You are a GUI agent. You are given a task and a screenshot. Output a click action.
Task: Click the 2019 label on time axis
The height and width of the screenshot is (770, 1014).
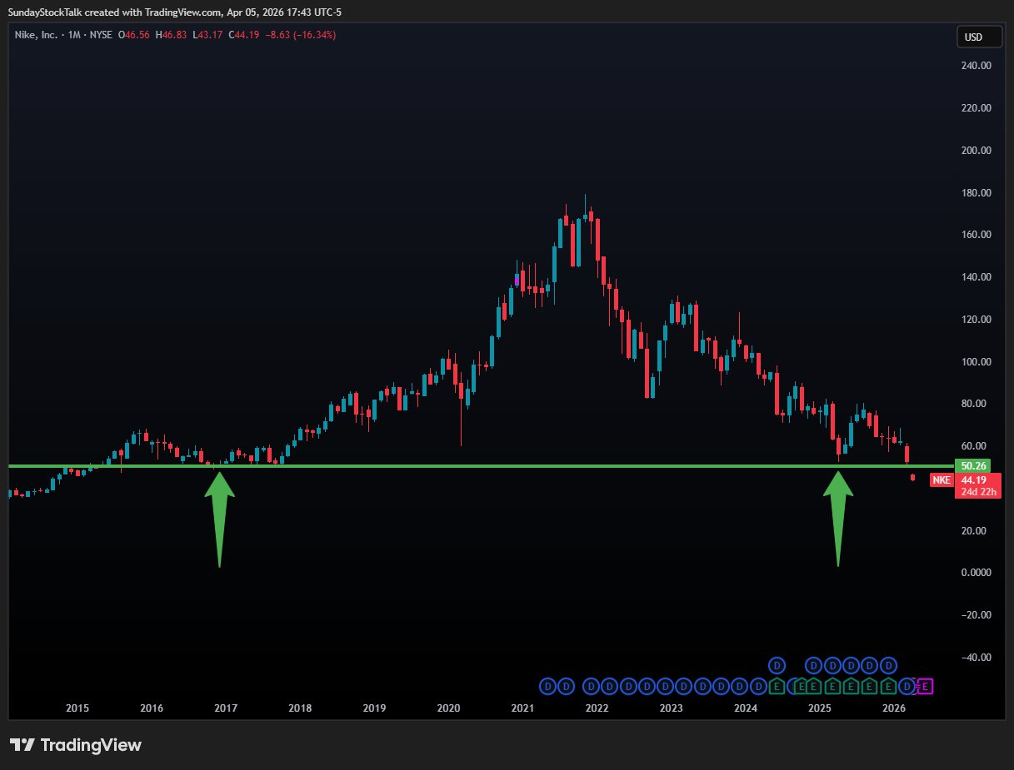click(374, 708)
